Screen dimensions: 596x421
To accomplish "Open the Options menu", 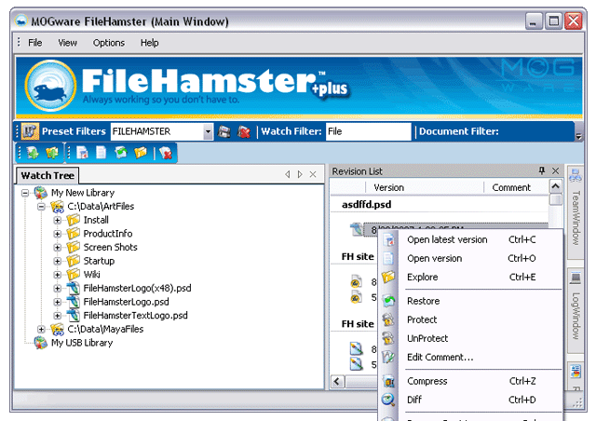I will click(109, 43).
